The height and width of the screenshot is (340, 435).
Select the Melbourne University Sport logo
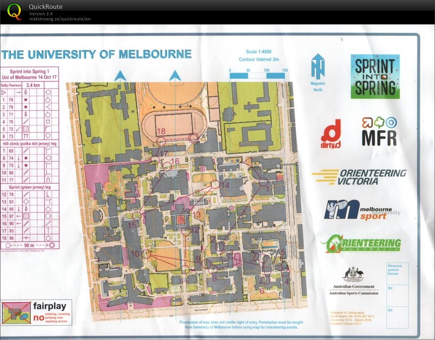pos(362,210)
